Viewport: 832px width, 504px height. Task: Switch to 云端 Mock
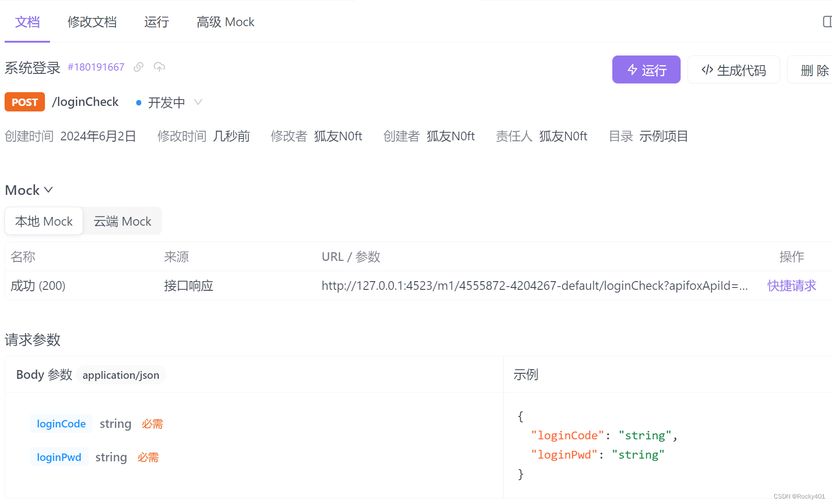point(122,221)
